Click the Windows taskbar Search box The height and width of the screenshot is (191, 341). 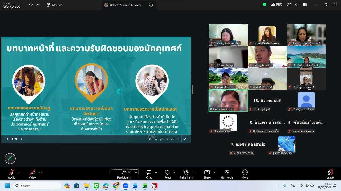pyautogui.click(x=37, y=186)
